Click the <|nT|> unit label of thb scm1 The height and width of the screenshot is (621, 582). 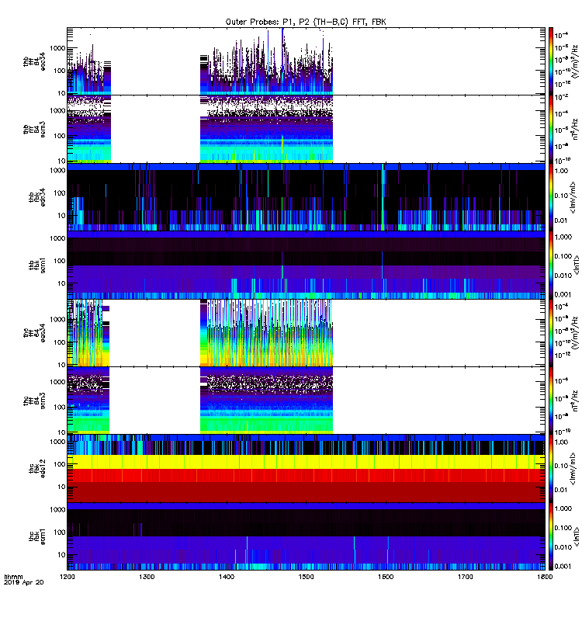576,265
